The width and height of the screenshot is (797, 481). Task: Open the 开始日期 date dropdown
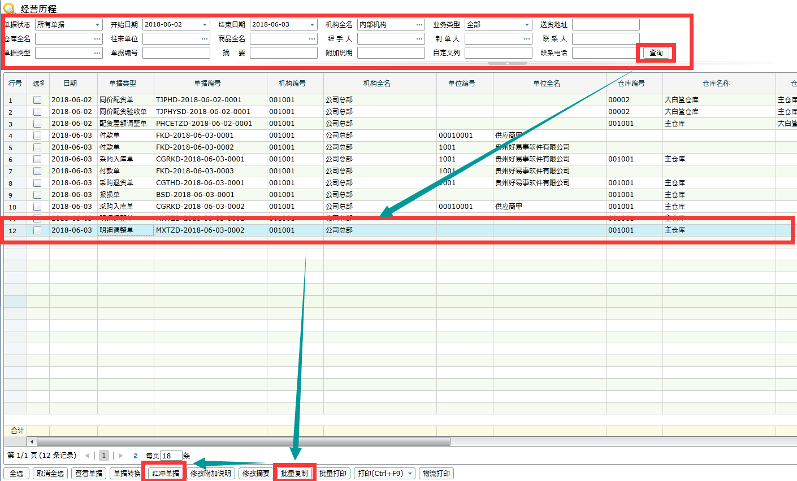click(205, 25)
